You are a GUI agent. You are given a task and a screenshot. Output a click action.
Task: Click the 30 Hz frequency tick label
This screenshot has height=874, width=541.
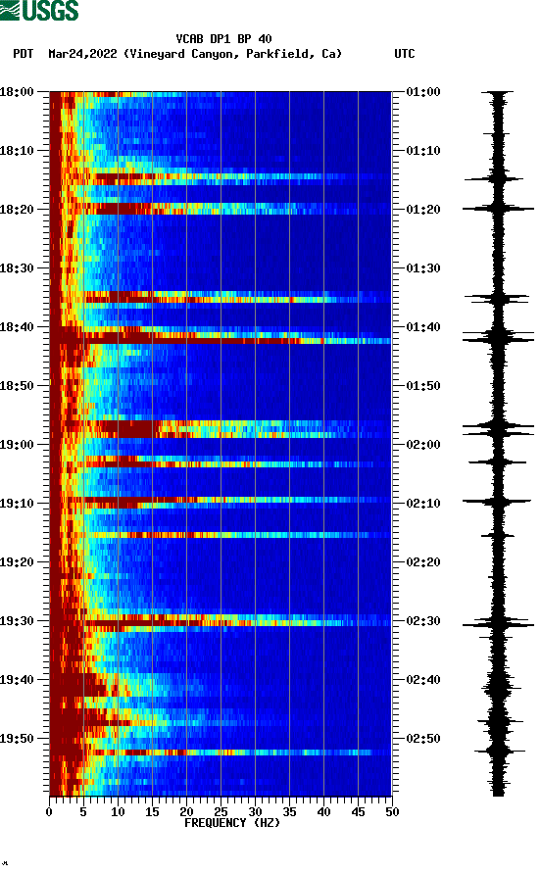pyautogui.click(x=255, y=812)
